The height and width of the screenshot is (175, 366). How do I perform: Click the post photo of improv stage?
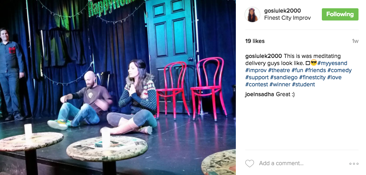[x=118, y=87]
